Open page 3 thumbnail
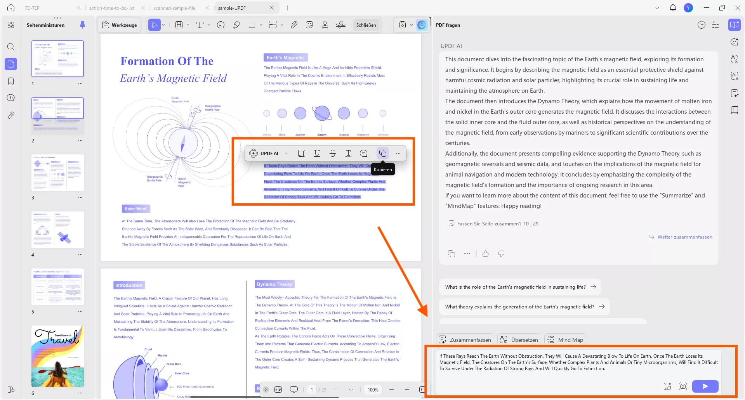 [x=57, y=173]
